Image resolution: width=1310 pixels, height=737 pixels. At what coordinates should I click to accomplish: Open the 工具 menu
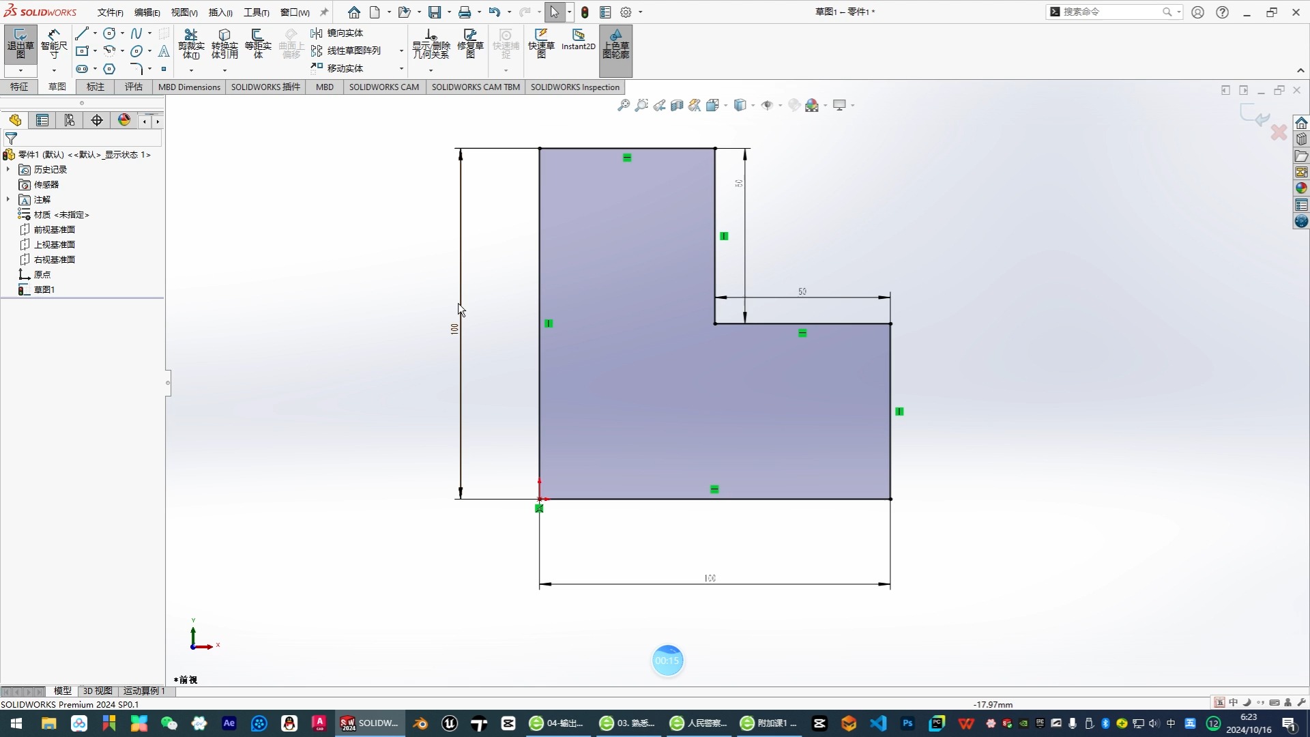tap(257, 12)
